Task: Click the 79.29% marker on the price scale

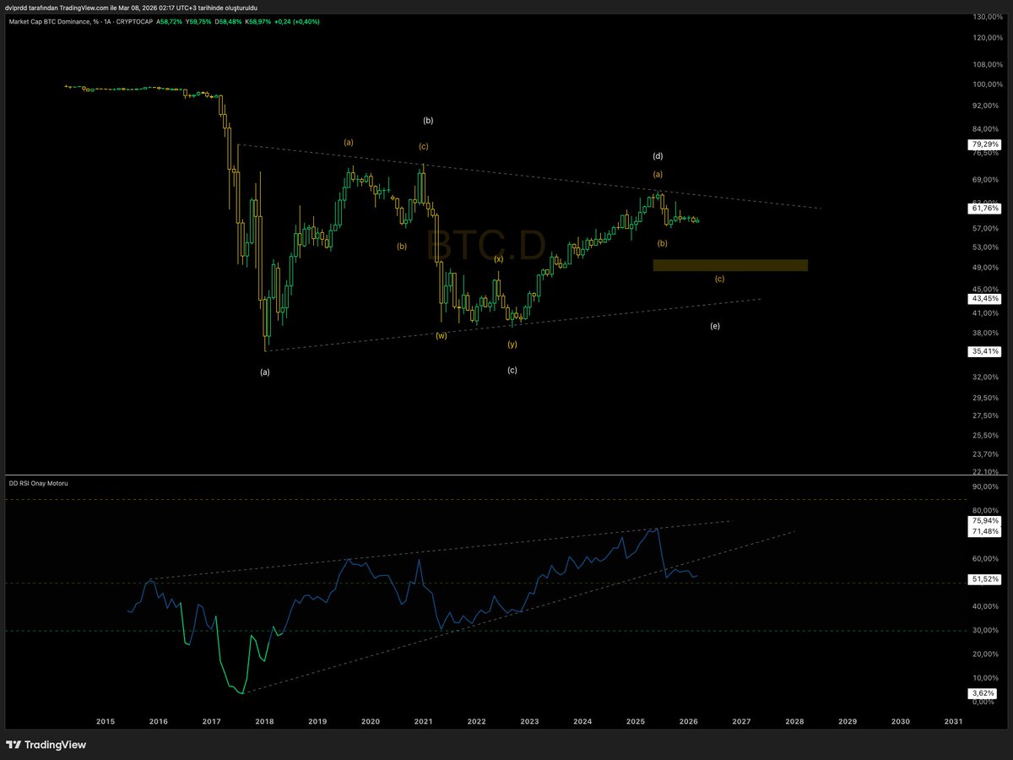Action: (x=984, y=145)
